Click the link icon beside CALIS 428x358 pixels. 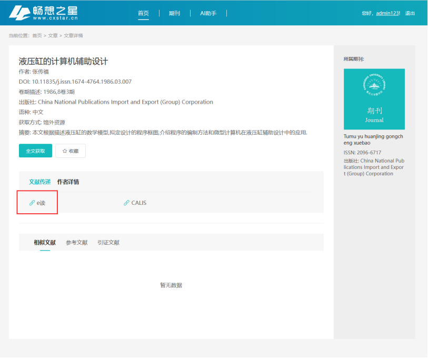[126, 203]
